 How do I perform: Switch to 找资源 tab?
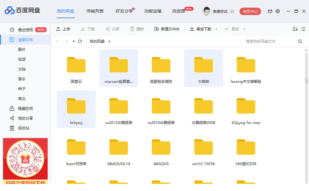(179, 11)
